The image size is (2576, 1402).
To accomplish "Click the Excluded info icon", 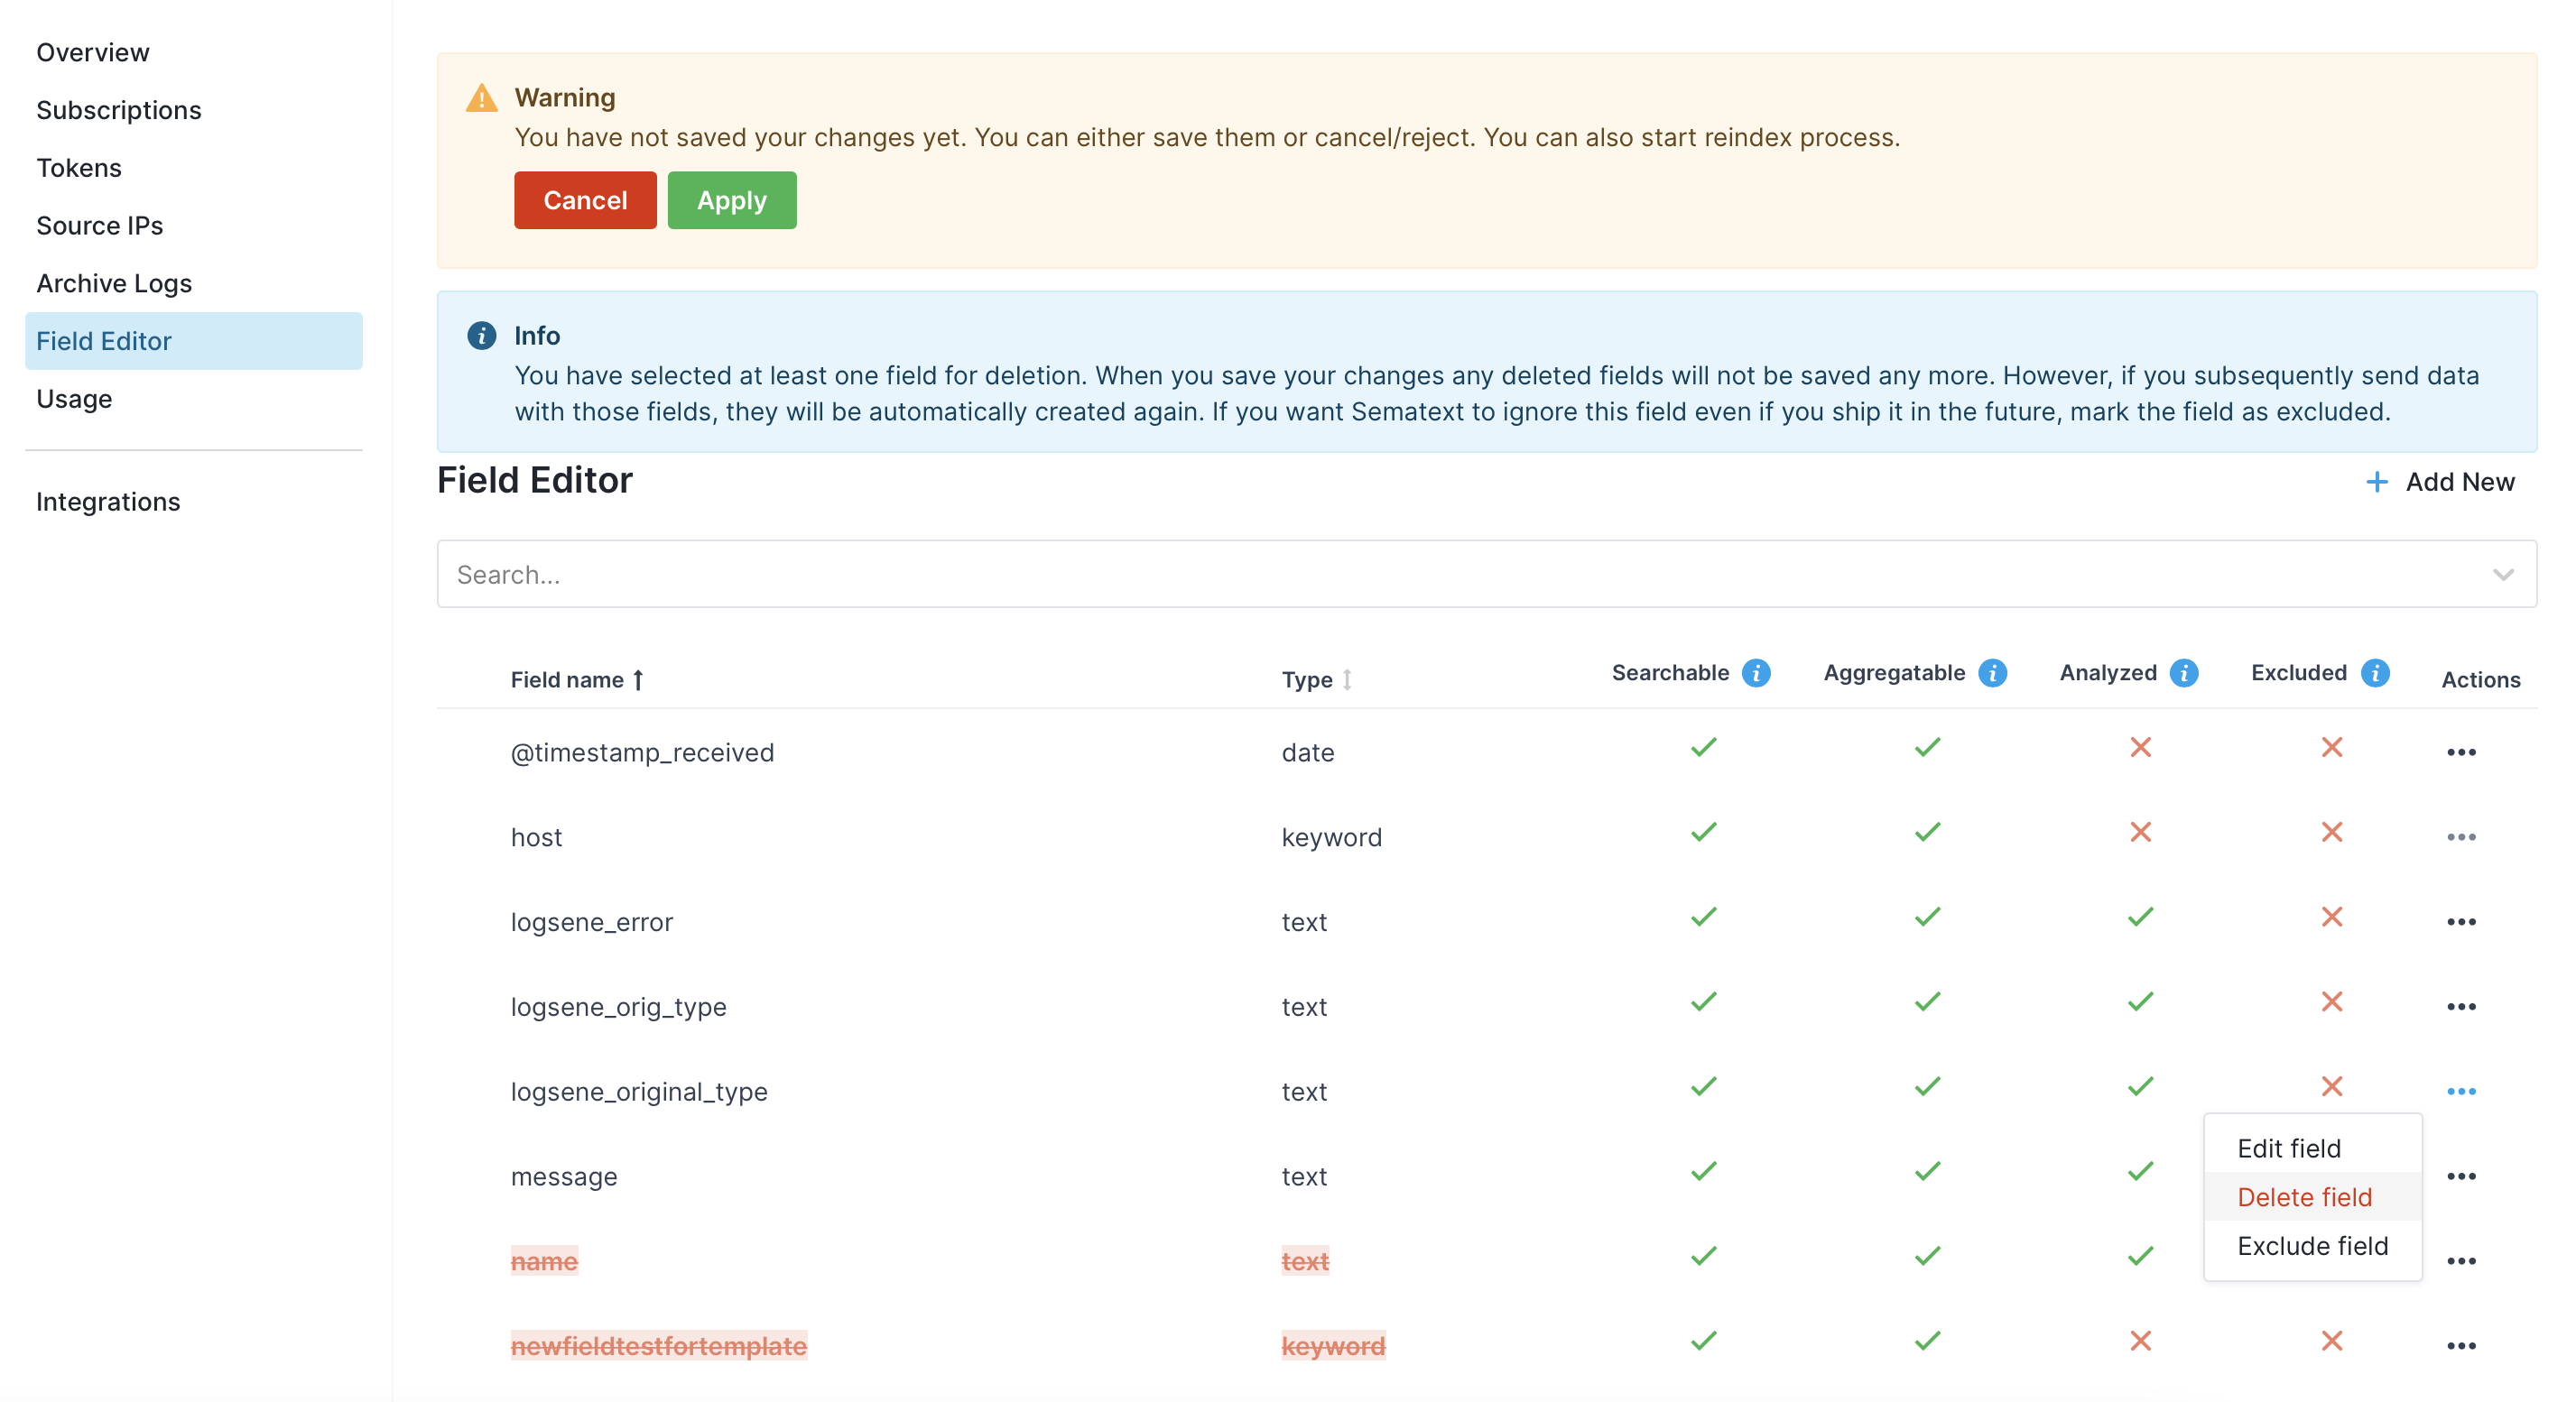I will coord(2375,674).
